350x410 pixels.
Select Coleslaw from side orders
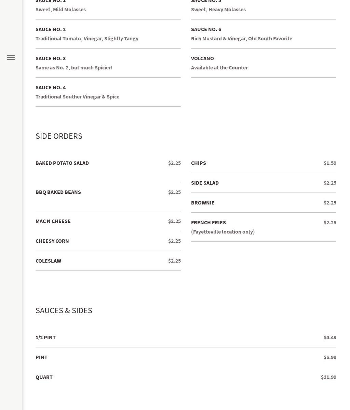click(48, 261)
